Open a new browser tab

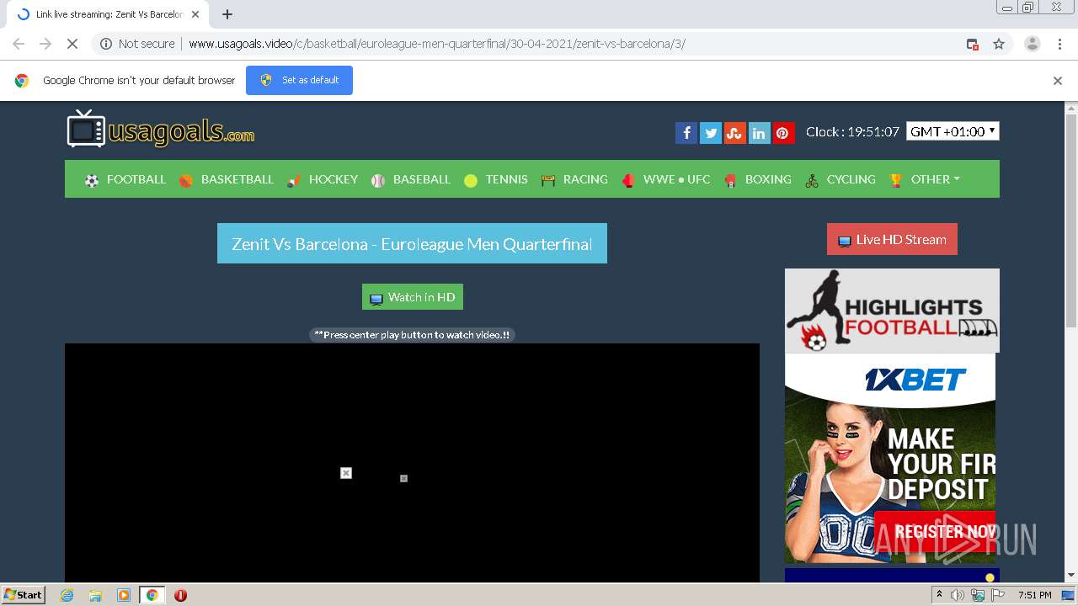227,14
